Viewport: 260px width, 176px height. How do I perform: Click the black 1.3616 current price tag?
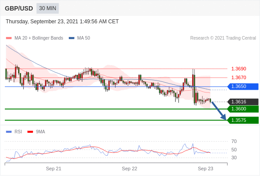tap(243, 102)
